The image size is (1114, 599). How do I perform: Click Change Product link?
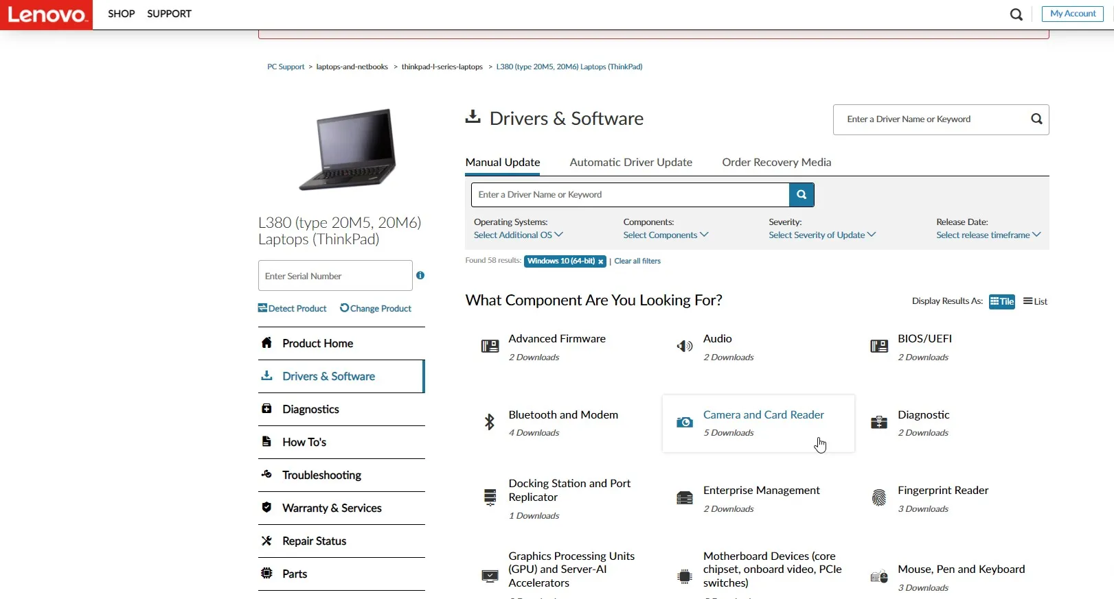376,309
